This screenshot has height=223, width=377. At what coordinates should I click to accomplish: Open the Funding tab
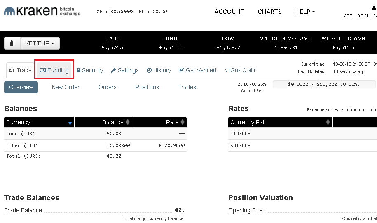pyautogui.click(x=54, y=70)
